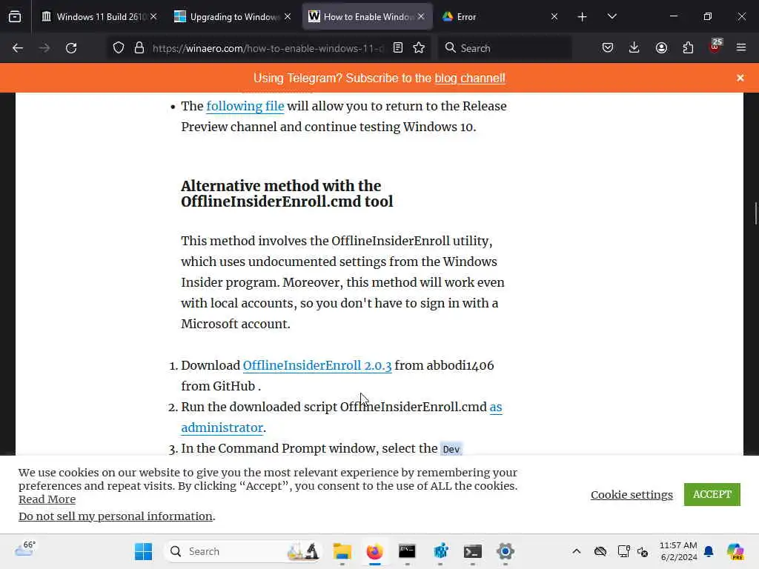Open tracking protection shield icon
759x569 pixels.
point(119,48)
